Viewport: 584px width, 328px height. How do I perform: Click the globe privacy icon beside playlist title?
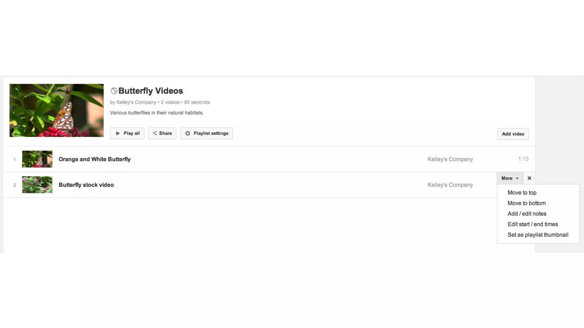114,91
